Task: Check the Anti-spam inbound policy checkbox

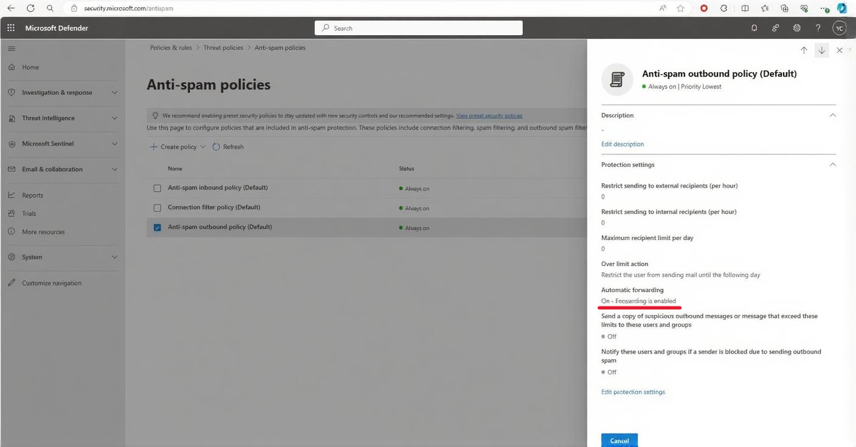Action: pos(157,188)
